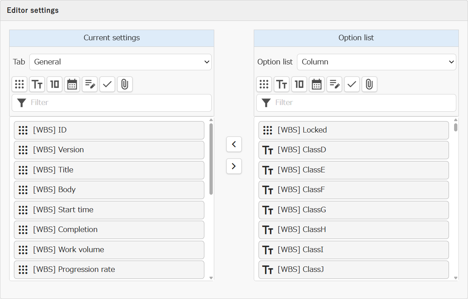Image resolution: width=468 pixels, height=299 pixels.
Task: Click description edit-note filter icon under Option list
Action: [334, 84]
